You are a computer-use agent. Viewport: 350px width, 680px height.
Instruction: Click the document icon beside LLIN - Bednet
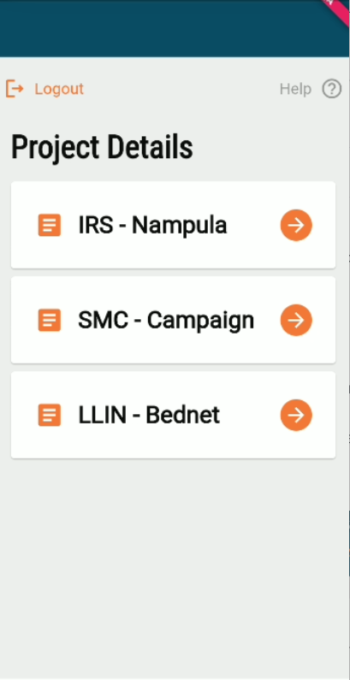50,415
